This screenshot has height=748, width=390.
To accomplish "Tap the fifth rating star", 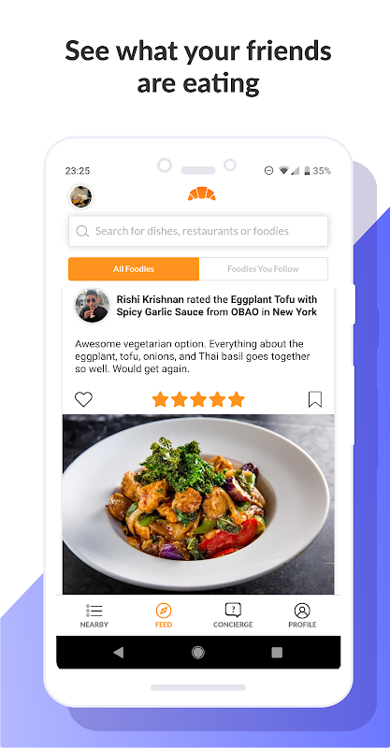I will click(237, 399).
